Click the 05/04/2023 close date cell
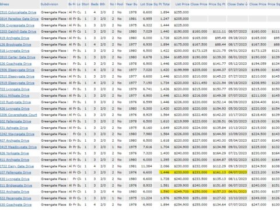This screenshot has height=210, width=280. tap(237, 141)
